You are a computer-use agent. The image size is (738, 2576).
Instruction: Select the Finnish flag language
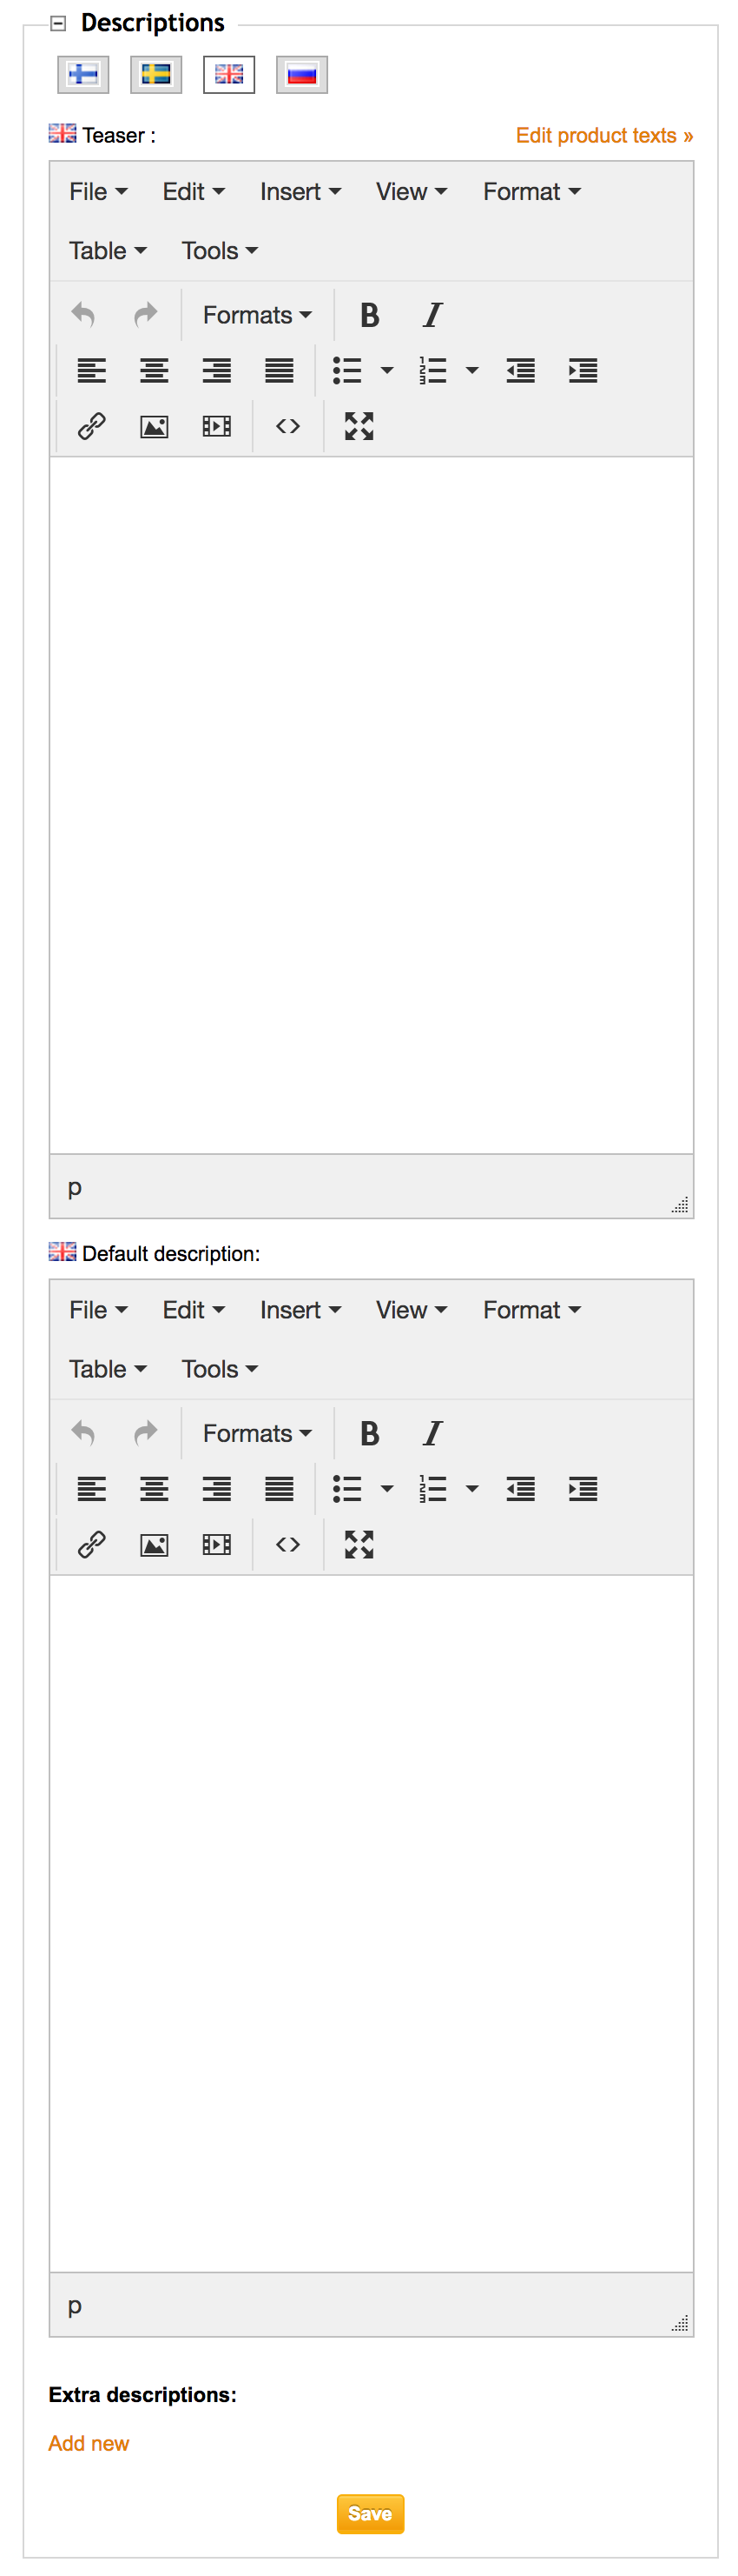point(82,74)
